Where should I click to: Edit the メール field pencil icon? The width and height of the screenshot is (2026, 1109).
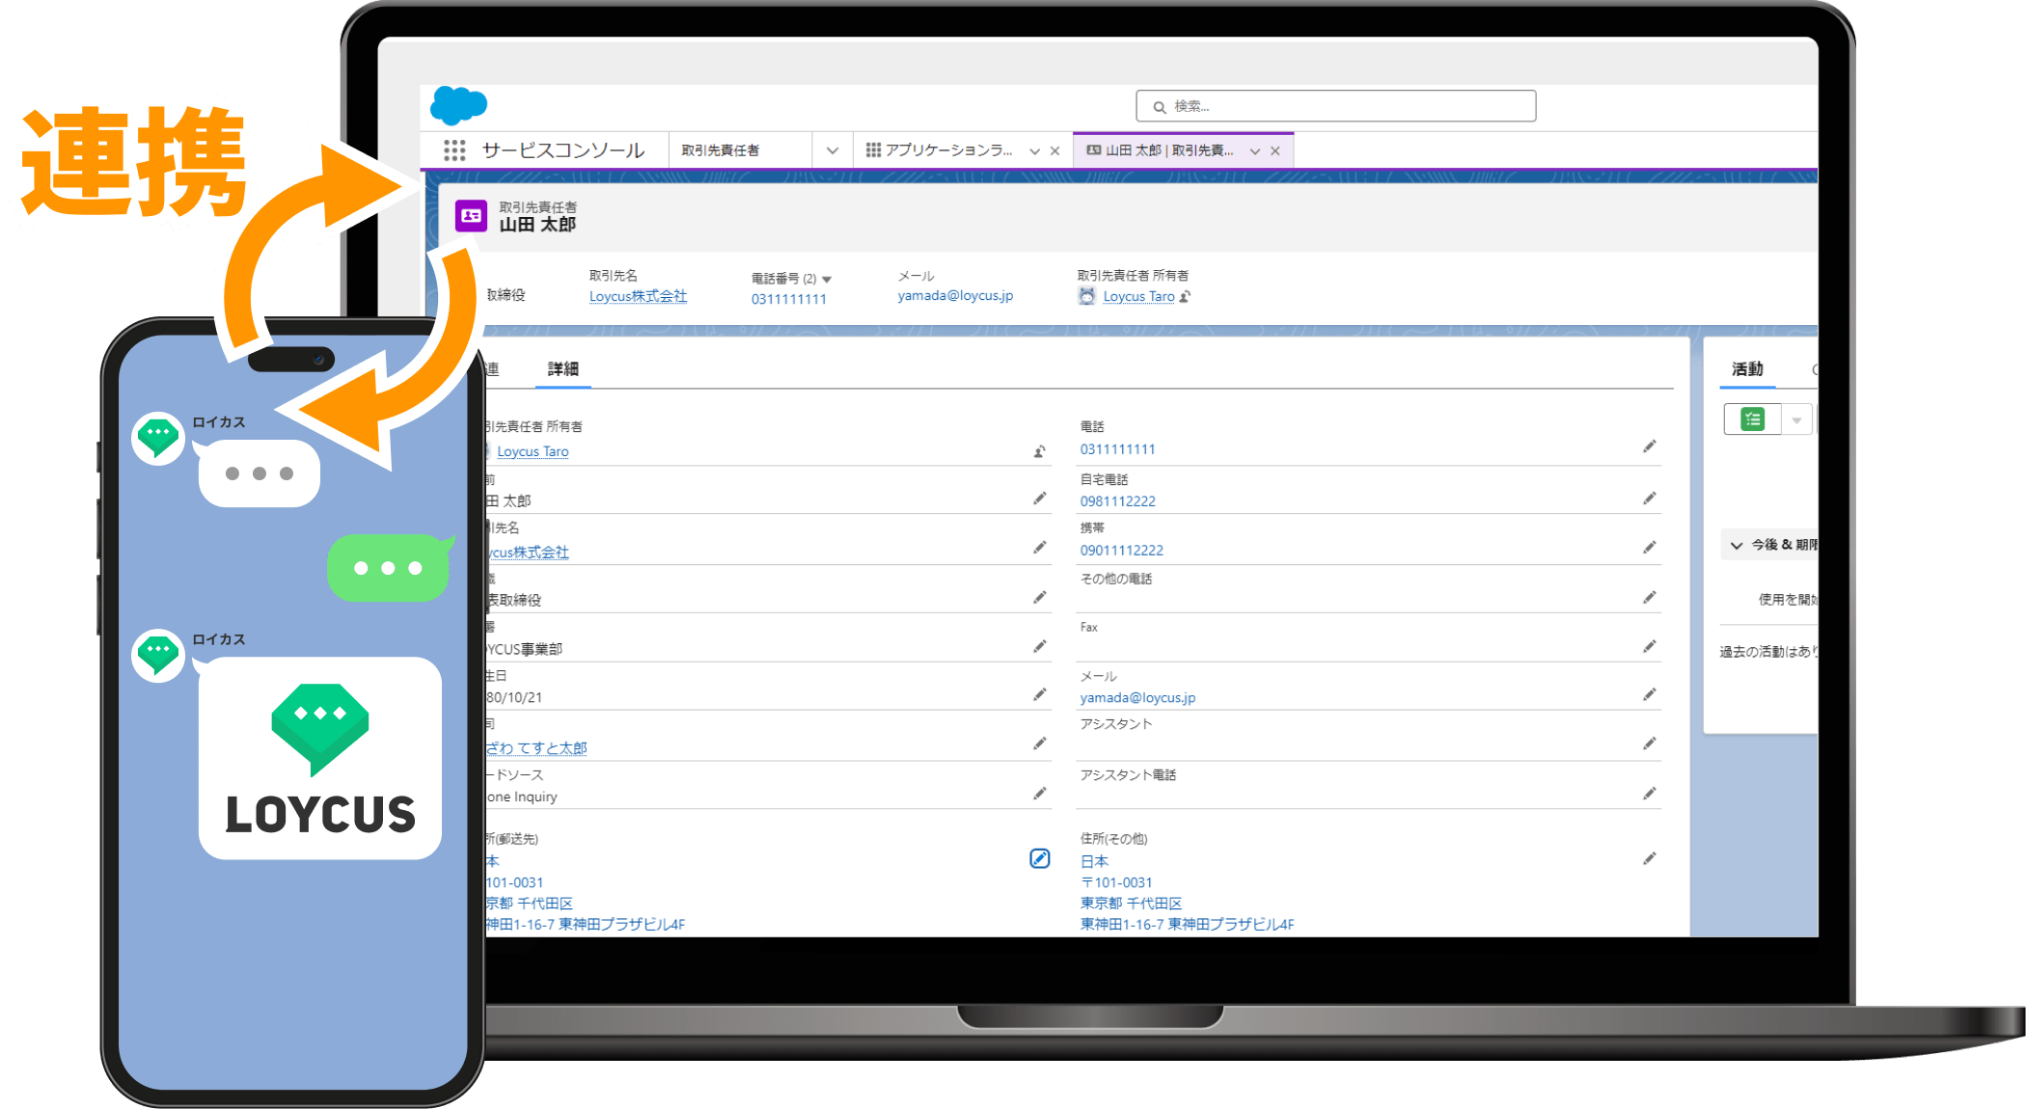click(1650, 694)
